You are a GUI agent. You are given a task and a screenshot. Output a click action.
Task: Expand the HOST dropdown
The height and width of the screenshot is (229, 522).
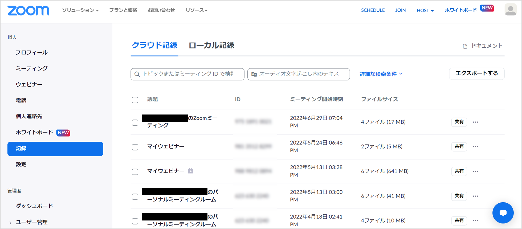(x=425, y=10)
